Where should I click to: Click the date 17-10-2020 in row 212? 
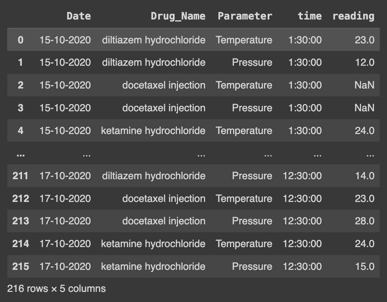[x=65, y=199]
